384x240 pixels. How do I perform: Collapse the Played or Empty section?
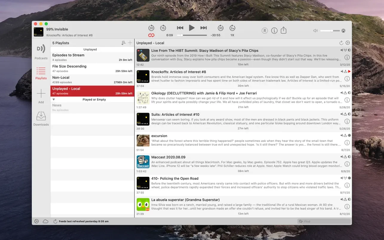54,100
